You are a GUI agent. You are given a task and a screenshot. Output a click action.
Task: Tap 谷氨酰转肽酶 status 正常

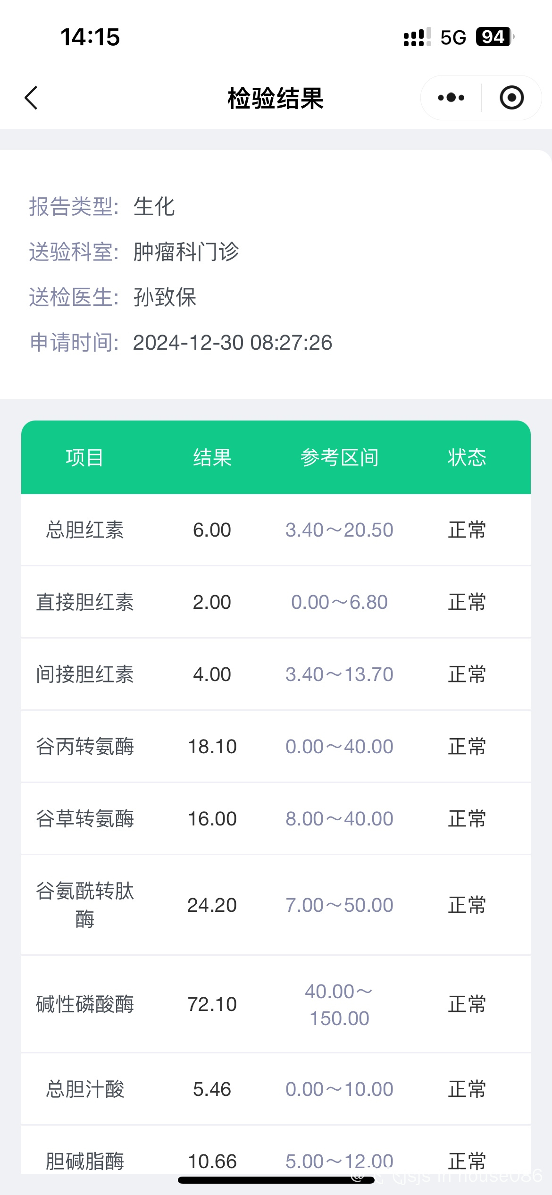tap(467, 905)
